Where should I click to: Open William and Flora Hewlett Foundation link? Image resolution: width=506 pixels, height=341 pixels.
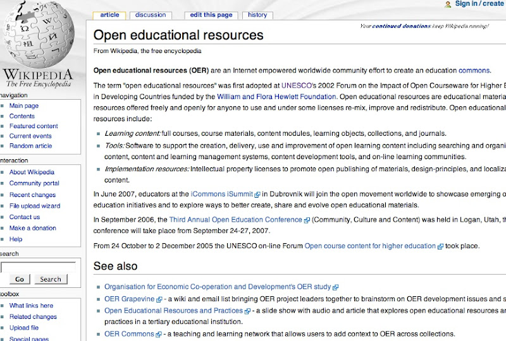coord(276,97)
